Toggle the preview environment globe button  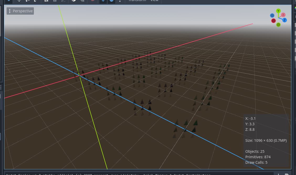[x=112, y=1]
